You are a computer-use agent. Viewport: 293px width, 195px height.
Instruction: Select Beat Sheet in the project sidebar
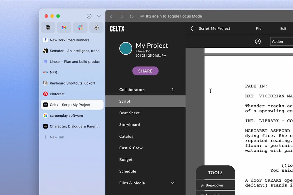tap(130, 113)
